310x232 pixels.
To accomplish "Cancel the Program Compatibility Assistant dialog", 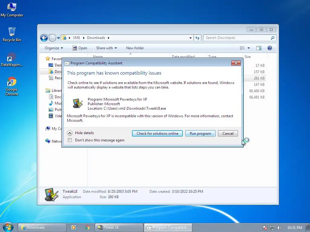I will [228, 133].
